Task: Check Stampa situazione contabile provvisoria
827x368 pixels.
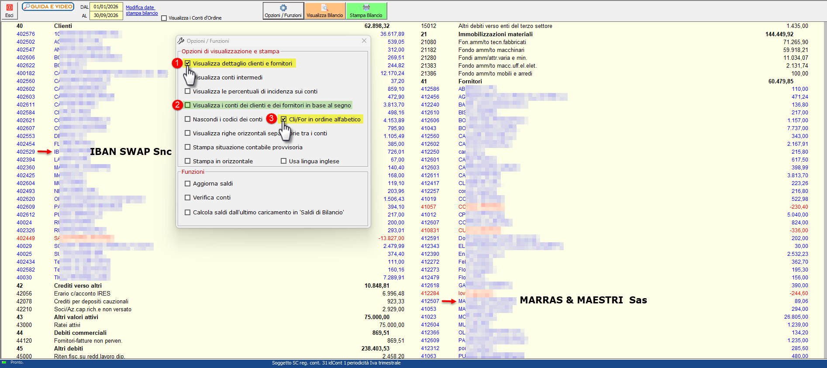Action: click(x=188, y=147)
